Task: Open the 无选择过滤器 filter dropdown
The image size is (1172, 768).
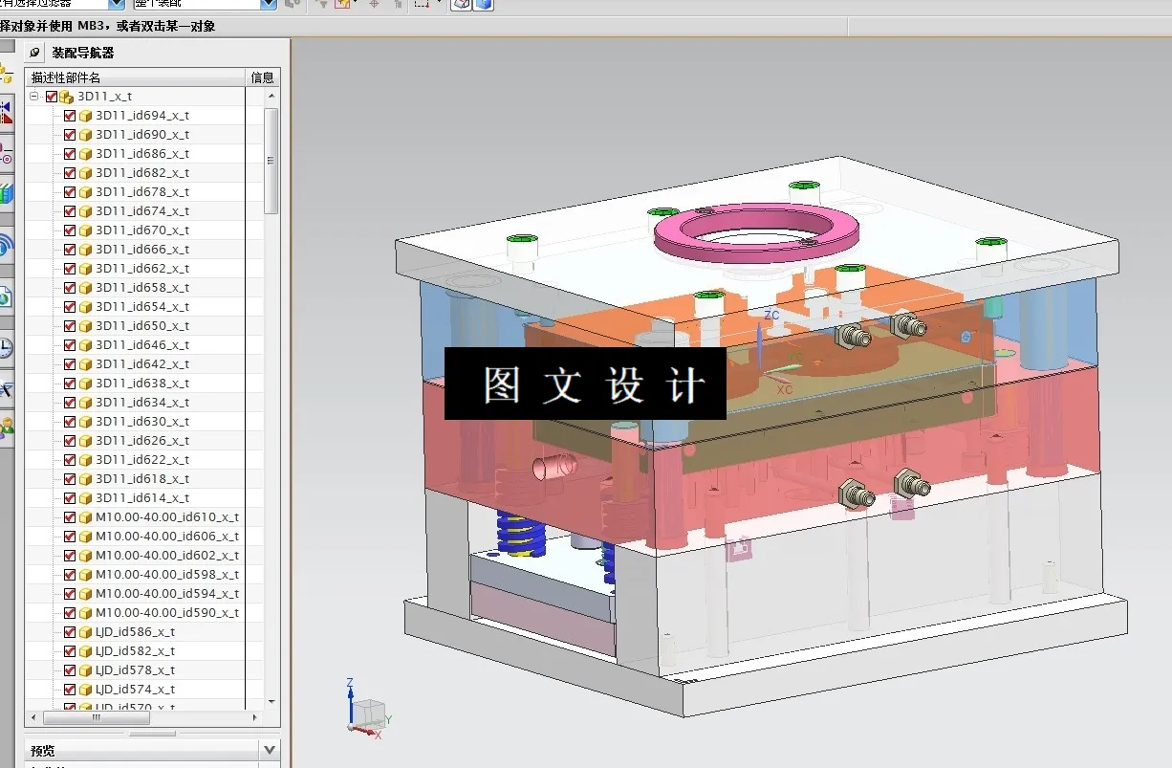Action: 114,3
